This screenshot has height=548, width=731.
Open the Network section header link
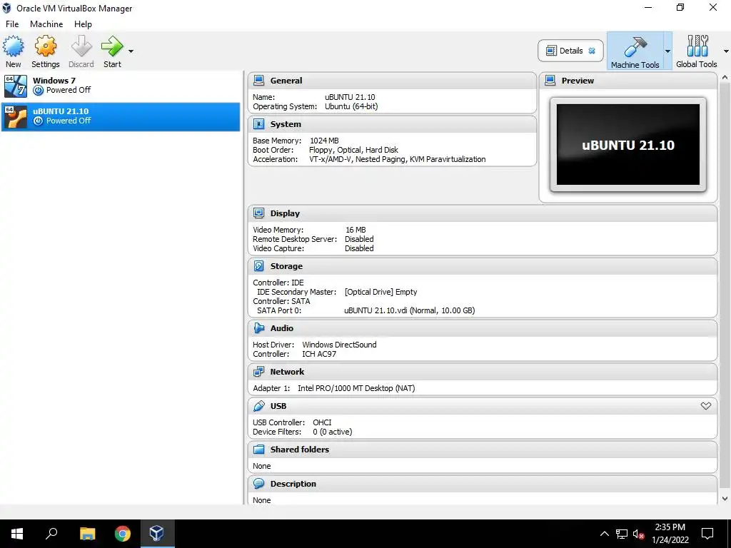click(x=287, y=371)
